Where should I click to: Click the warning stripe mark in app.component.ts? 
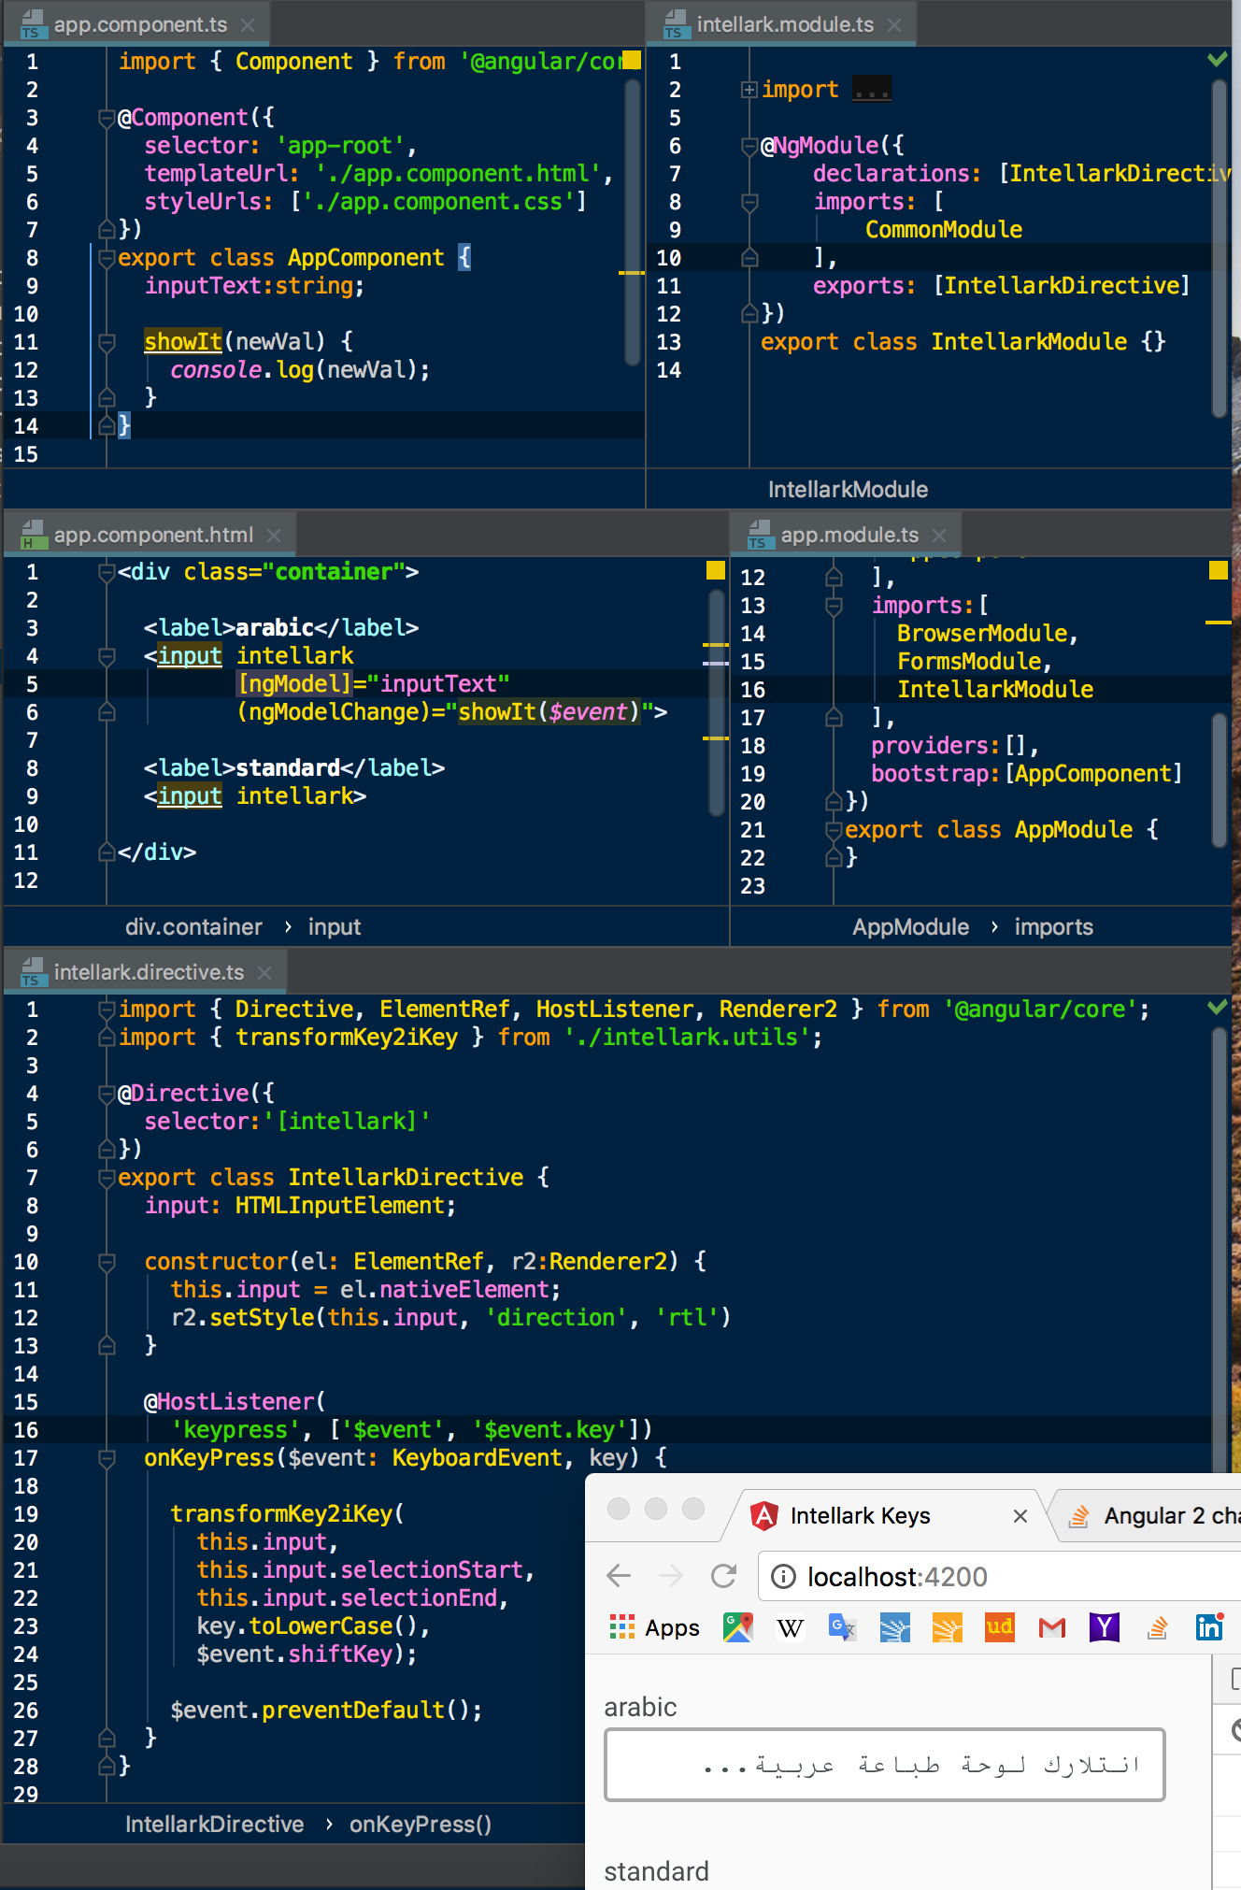632,273
